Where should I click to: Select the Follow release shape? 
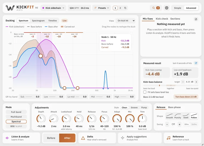click(194, 116)
